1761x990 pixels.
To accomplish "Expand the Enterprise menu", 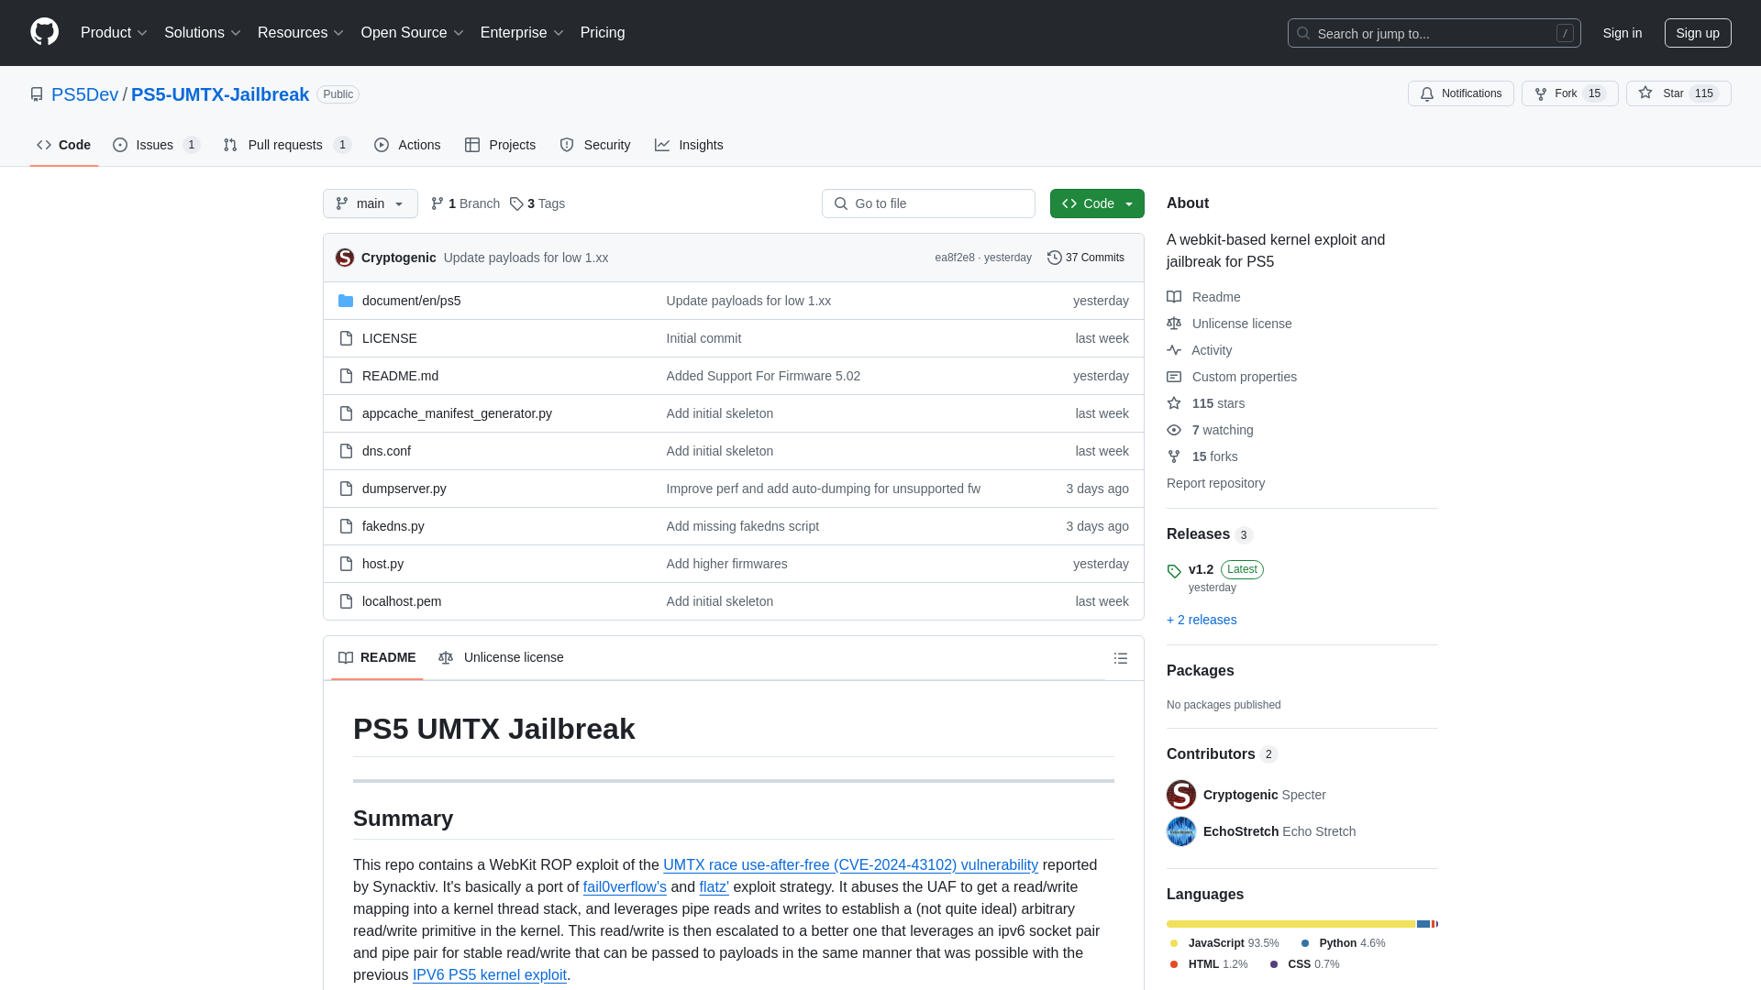I will [x=522, y=33].
